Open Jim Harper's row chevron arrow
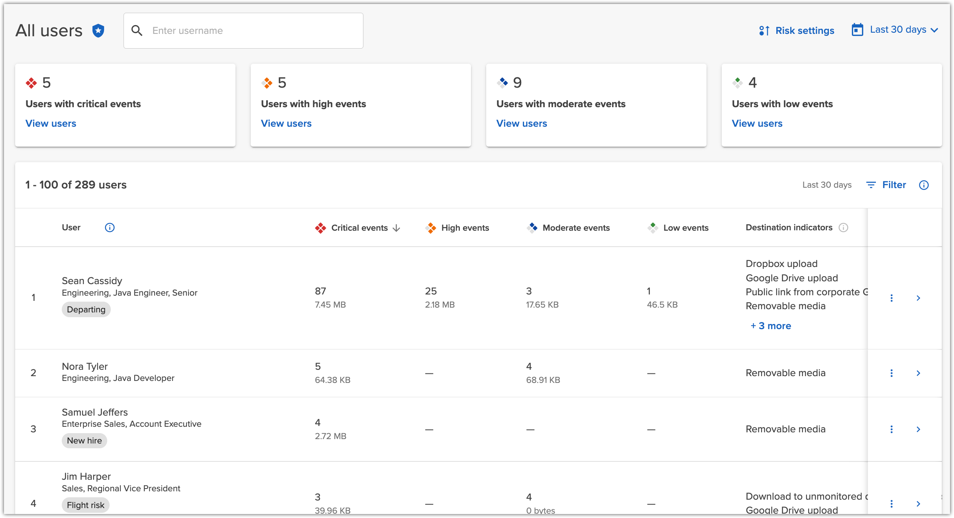 pyautogui.click(x=918, y=504)
